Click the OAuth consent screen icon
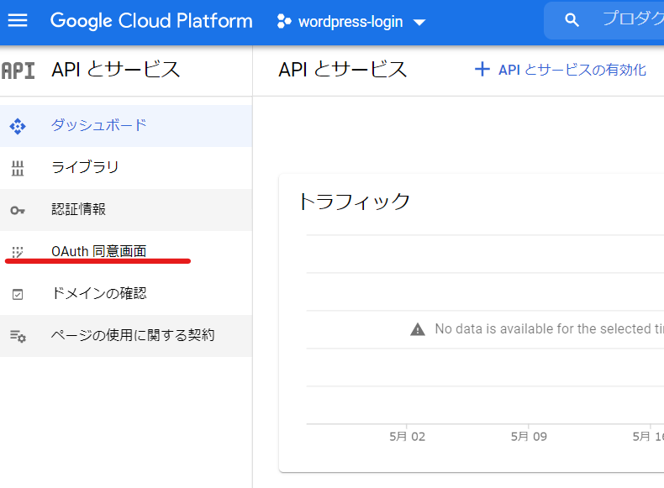Screen dimensions: 664x488 coord(18,252)
